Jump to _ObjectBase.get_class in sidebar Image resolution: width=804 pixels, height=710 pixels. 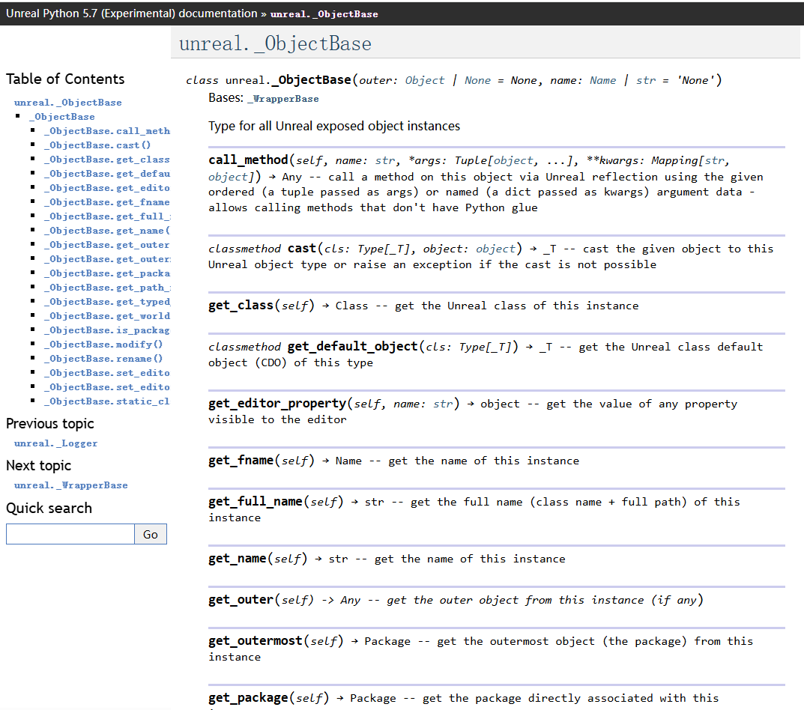click(x=106, y=160)
